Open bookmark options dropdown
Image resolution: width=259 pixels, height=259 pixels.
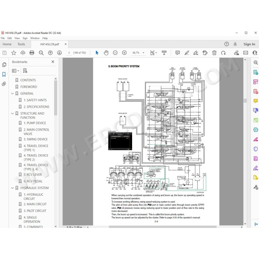[16, 71]
